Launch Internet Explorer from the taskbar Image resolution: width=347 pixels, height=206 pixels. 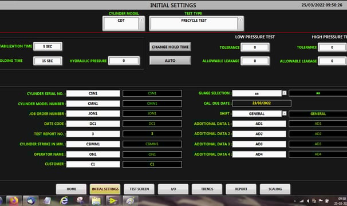(64, 201)
